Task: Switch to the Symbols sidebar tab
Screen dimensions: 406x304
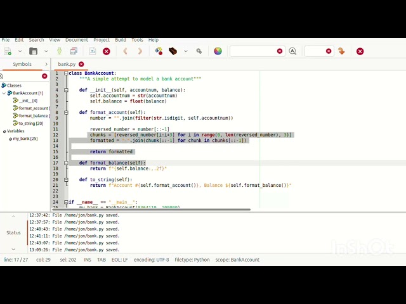Action: tap(22, 64)
